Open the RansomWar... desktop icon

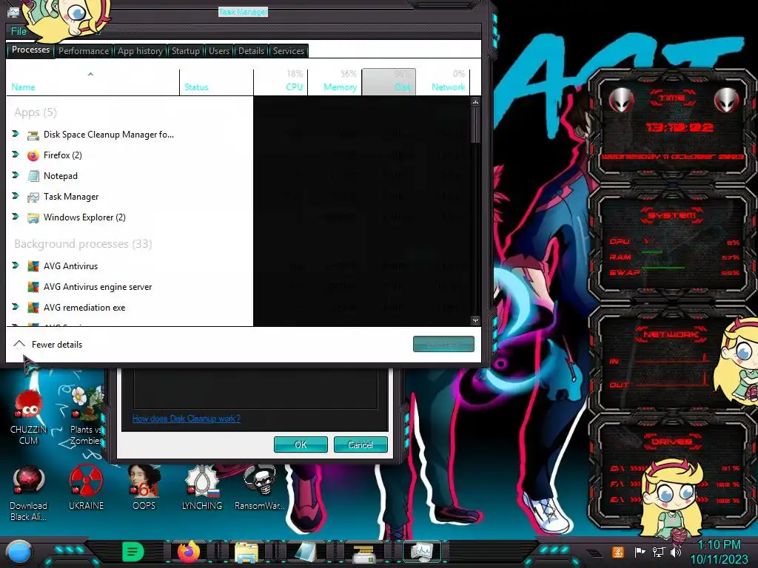coord(260,488)
